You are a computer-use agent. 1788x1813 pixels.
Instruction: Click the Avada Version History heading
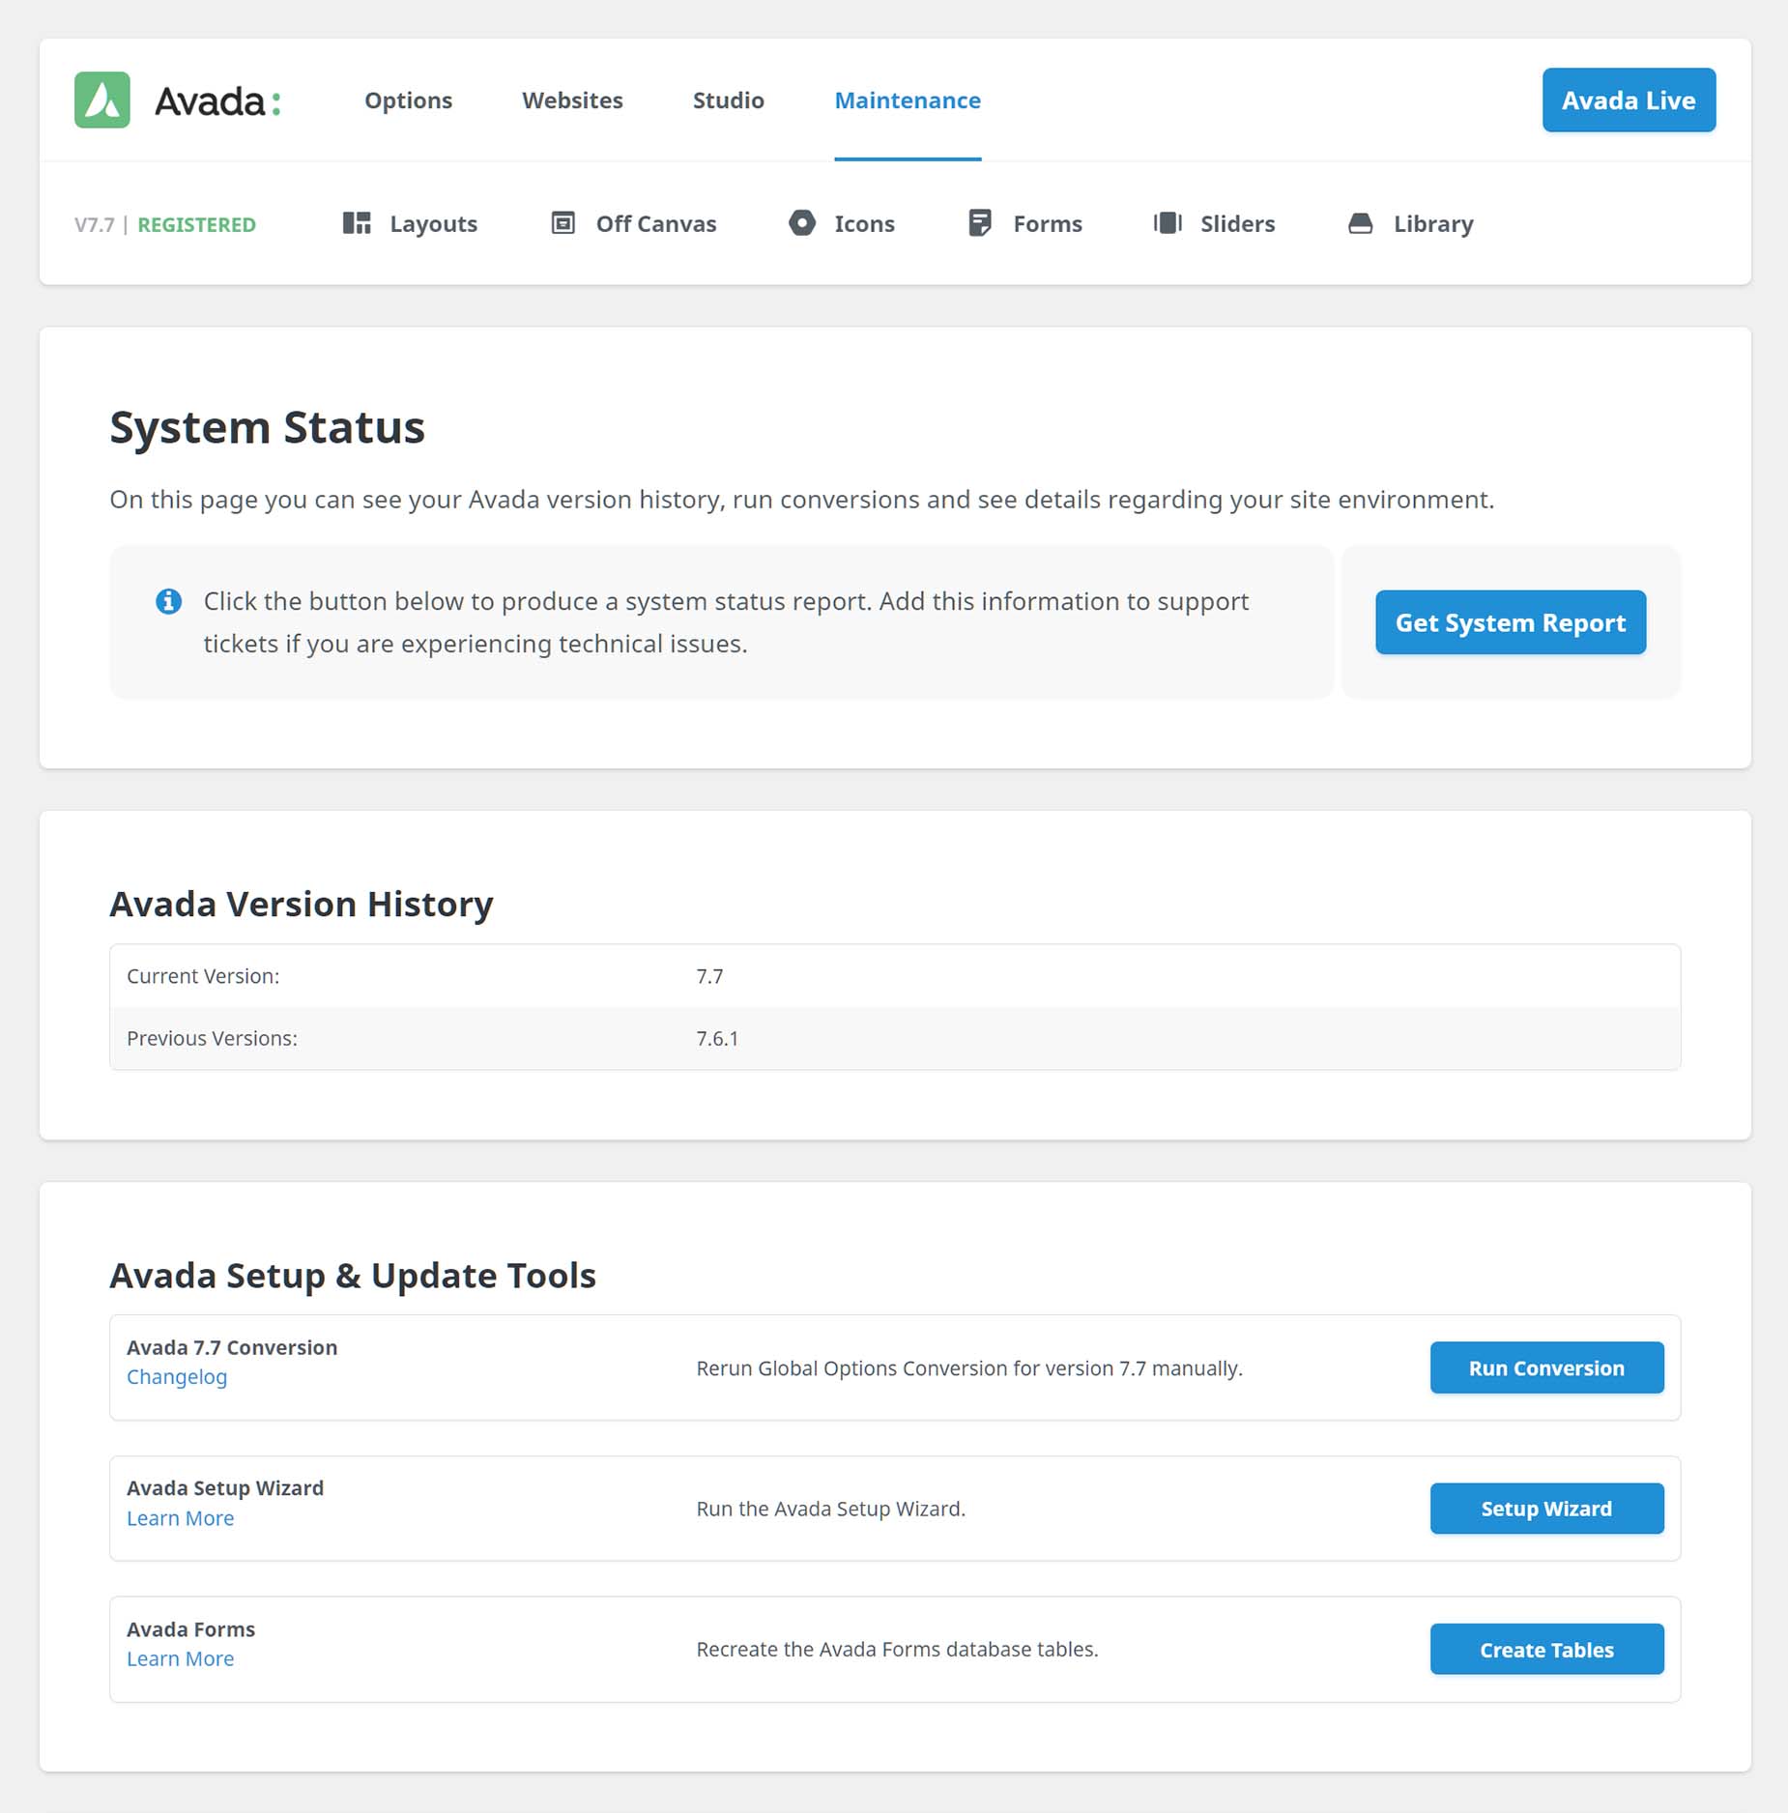pyautogui.click(x=302, y=904)
